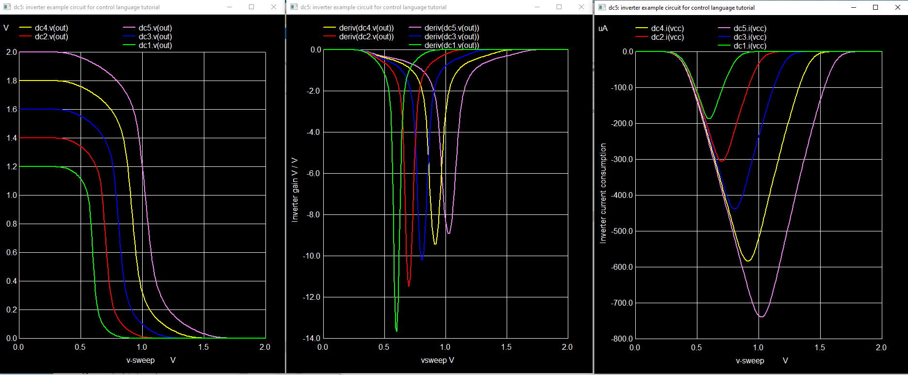Close the inverter current consumption plot window
The image size is (908, 375).
(897, 7)
